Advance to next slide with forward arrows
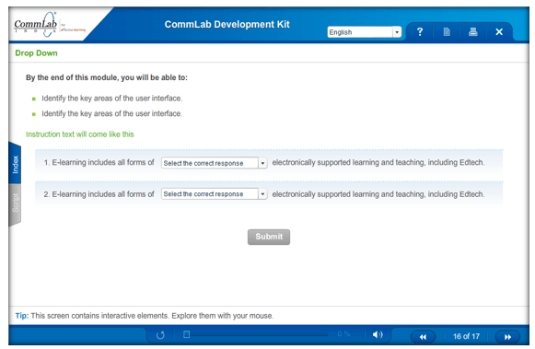 507,337
